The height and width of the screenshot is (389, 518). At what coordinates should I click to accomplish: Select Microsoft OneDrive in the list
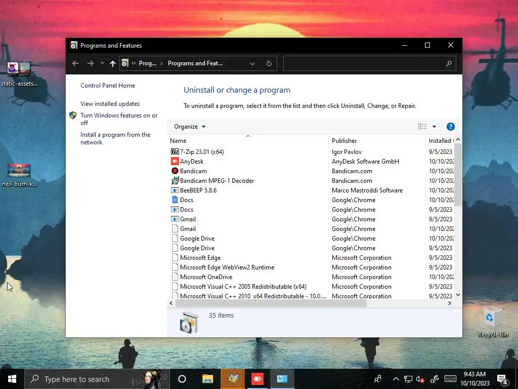(206, 277)
